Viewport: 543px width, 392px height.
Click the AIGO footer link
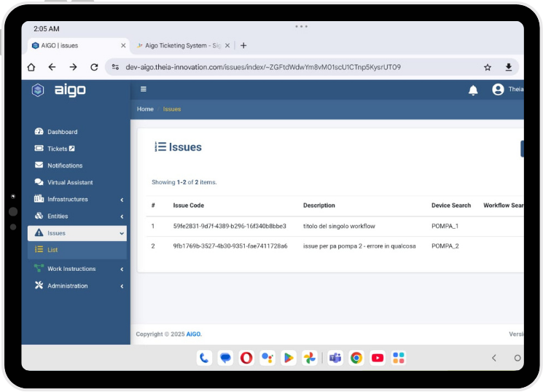pyautogui.click(x=193, y=334)
